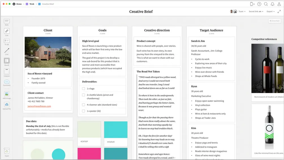Check the '1 x logo' deliverable
Screen dimensions: 284x160
tap(83, 89)
